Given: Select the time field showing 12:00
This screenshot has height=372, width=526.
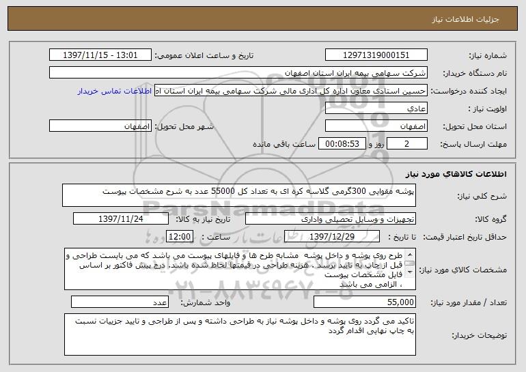Looking at the screenshot, I should coord(180,237).
